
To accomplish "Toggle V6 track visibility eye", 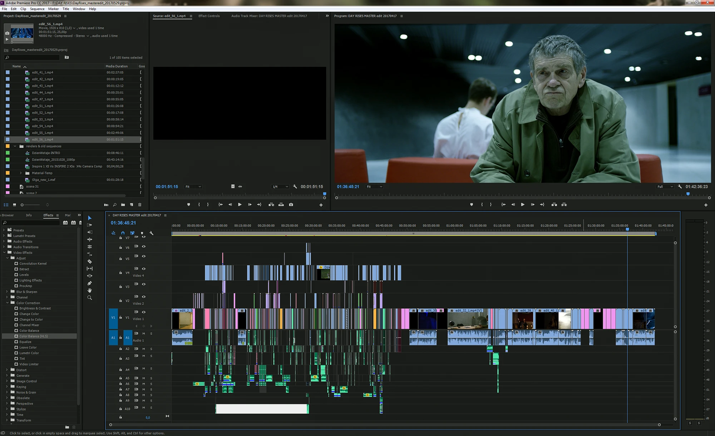I will 144,246.
